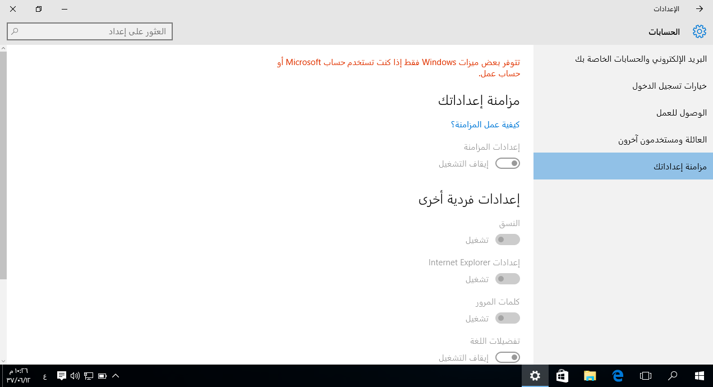Click the network tray icon
This screenshot has height=387, width=713.
[89, 376]
